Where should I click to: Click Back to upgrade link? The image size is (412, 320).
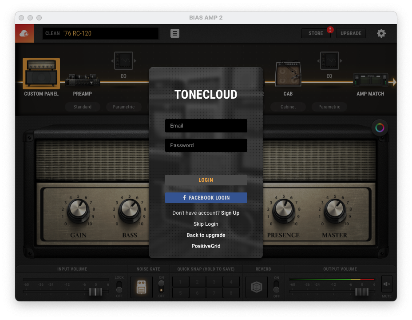(206, 235)
